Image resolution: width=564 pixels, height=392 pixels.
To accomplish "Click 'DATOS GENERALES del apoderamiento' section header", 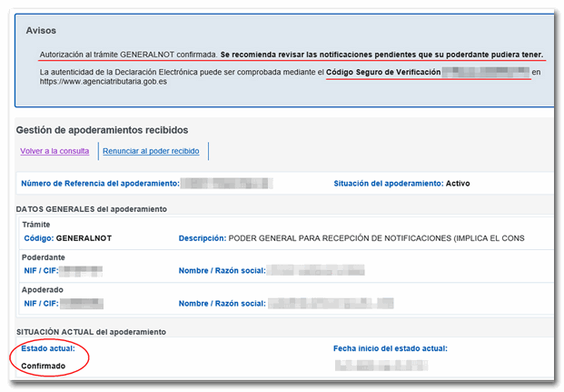I will (x=91, y=209).
